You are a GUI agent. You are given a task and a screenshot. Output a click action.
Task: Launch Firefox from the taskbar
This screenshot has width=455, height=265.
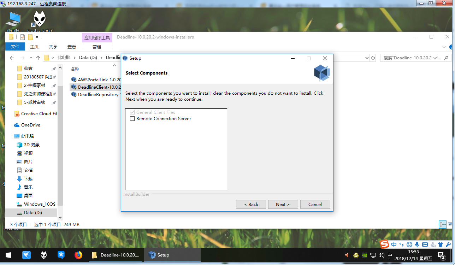click(78, 255)
